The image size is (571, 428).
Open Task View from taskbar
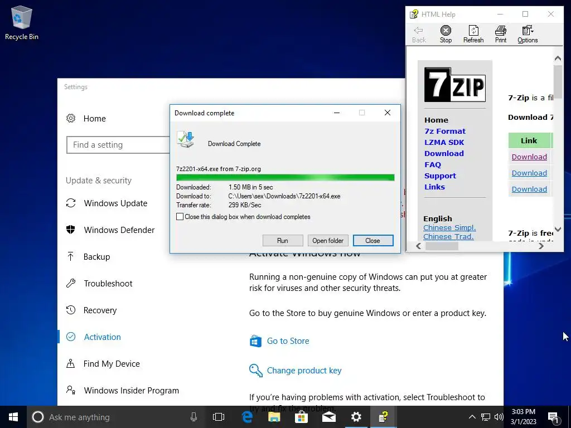pos(219,417)
